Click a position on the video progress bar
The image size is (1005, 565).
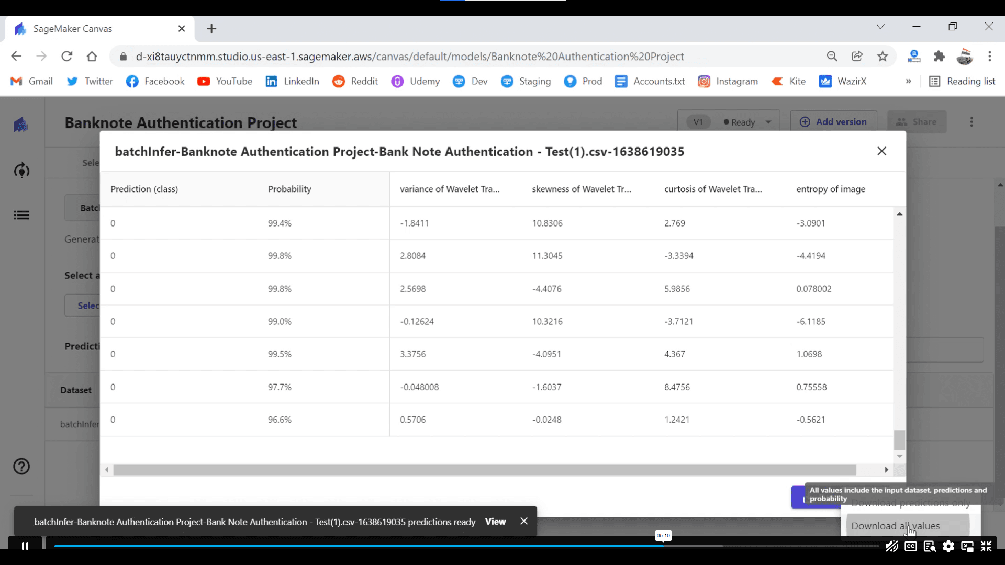[x=471, y=546]
